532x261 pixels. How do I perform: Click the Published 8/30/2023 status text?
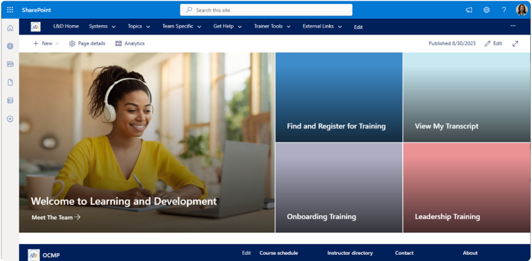[452, 43]
